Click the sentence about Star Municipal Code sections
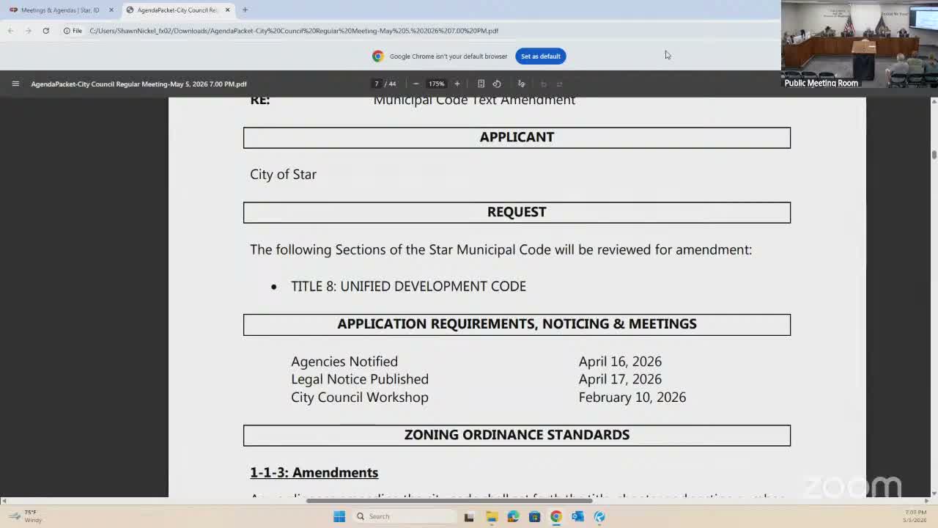Screen dimensions: 938x528 [x=501, y=250]
